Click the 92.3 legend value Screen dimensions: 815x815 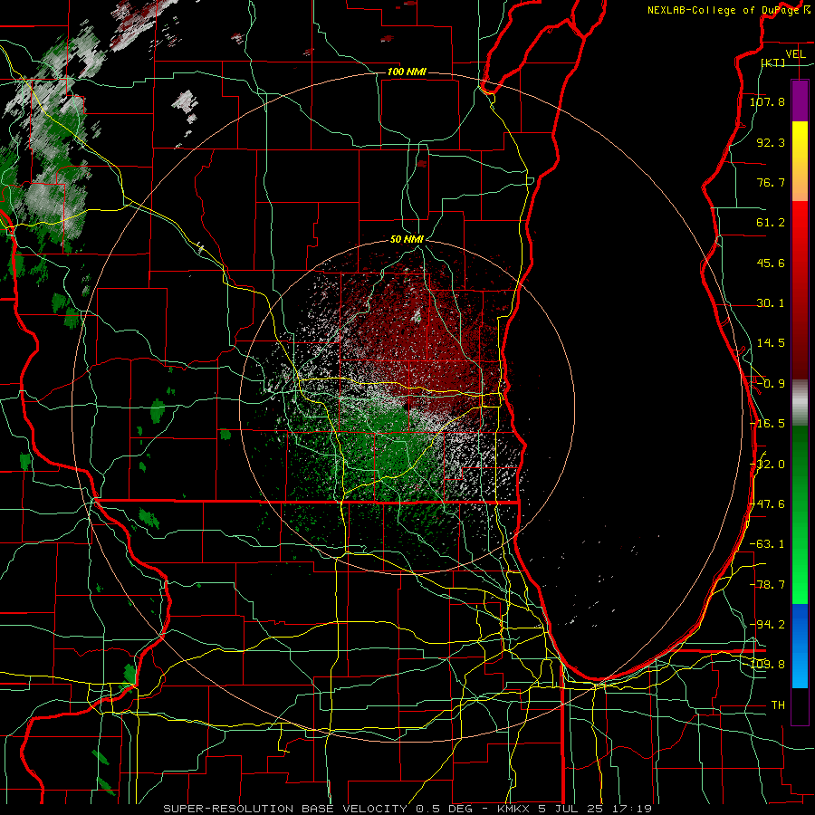[771, 142]
